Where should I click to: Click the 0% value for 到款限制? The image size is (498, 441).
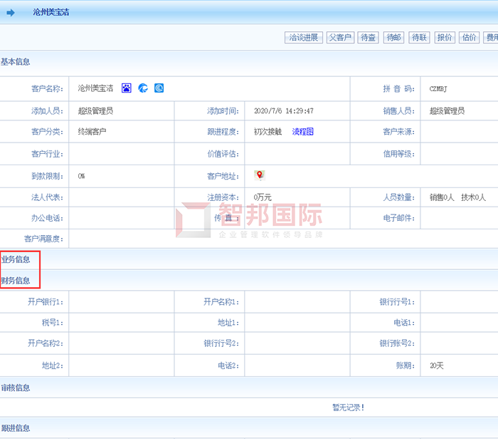click(81, 176)
